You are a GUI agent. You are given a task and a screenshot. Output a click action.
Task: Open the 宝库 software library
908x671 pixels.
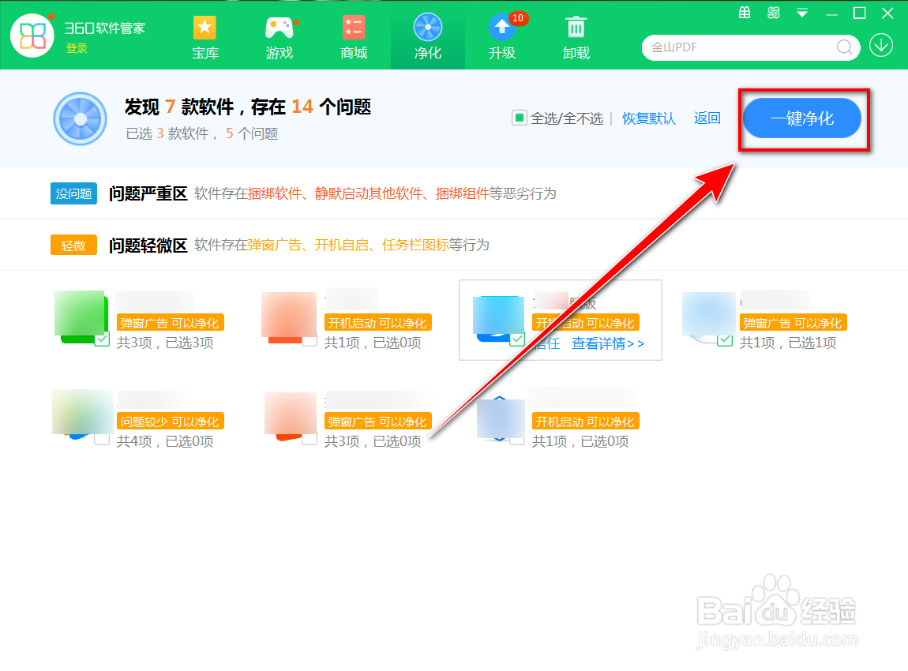[x=204, y=36]
